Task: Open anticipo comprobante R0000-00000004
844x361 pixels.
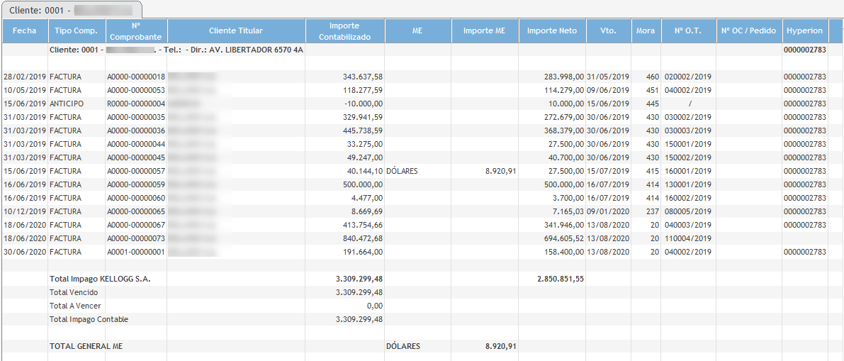Action: [x=136, y=104]
